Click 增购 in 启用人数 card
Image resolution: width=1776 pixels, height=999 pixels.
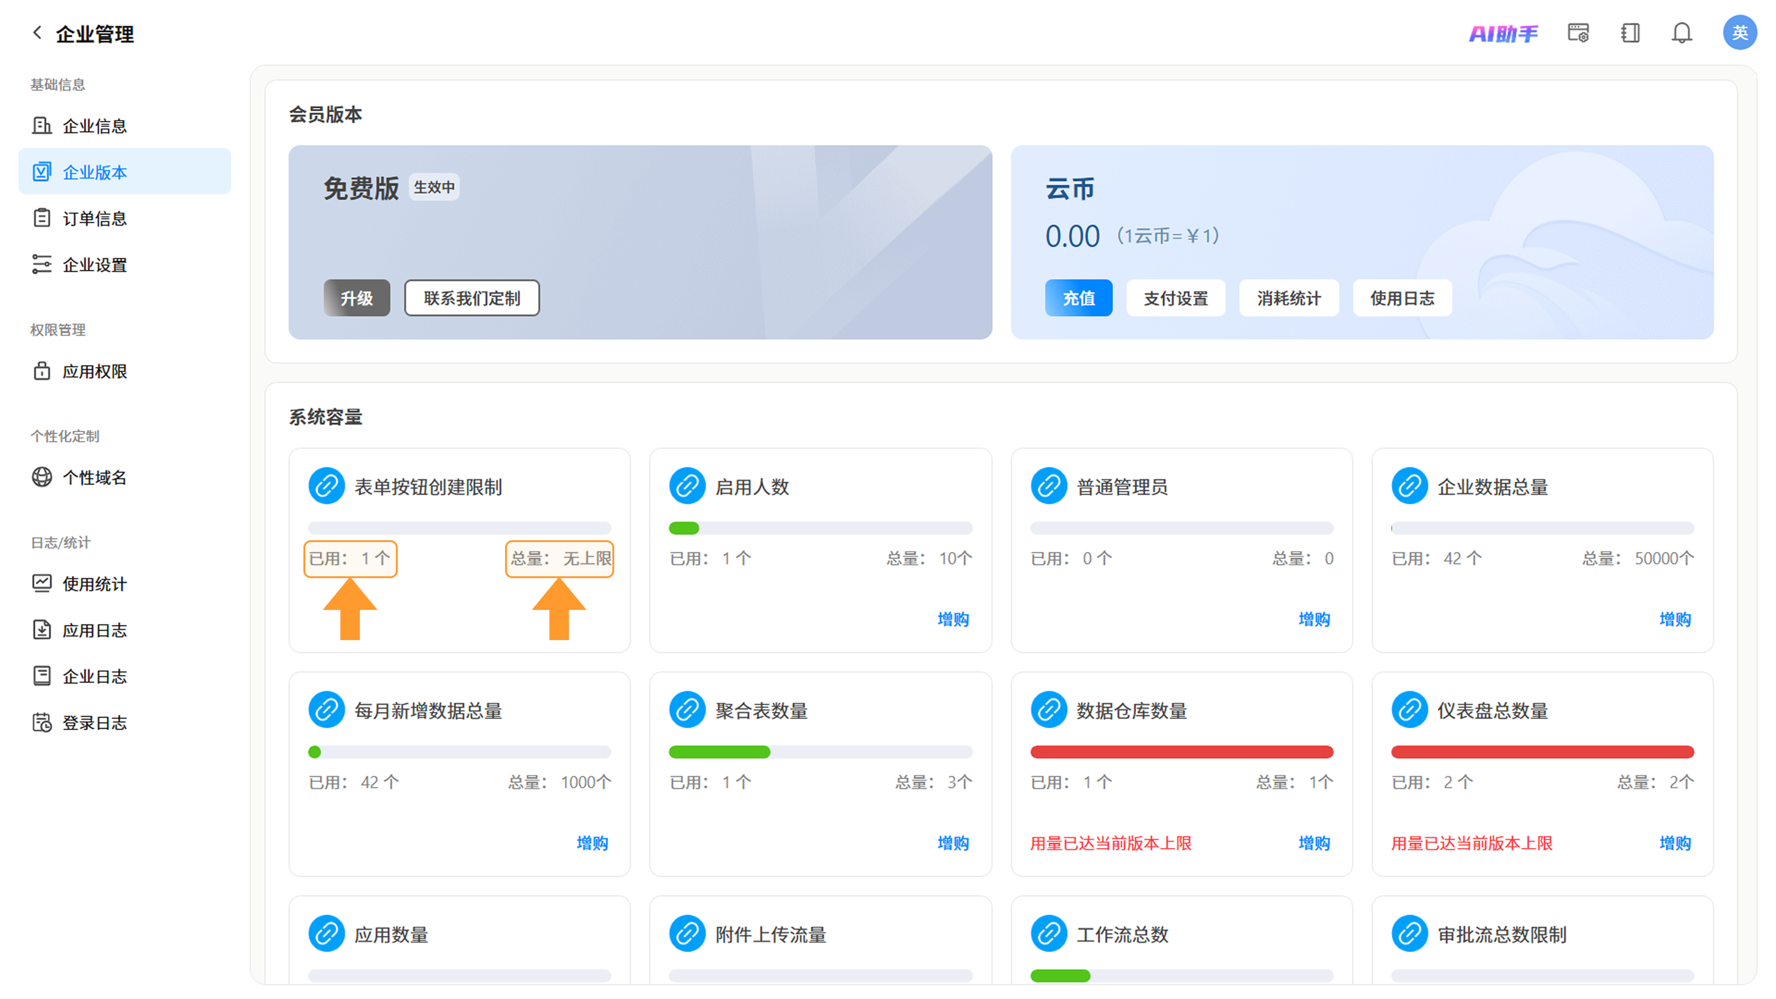(953, 619)
